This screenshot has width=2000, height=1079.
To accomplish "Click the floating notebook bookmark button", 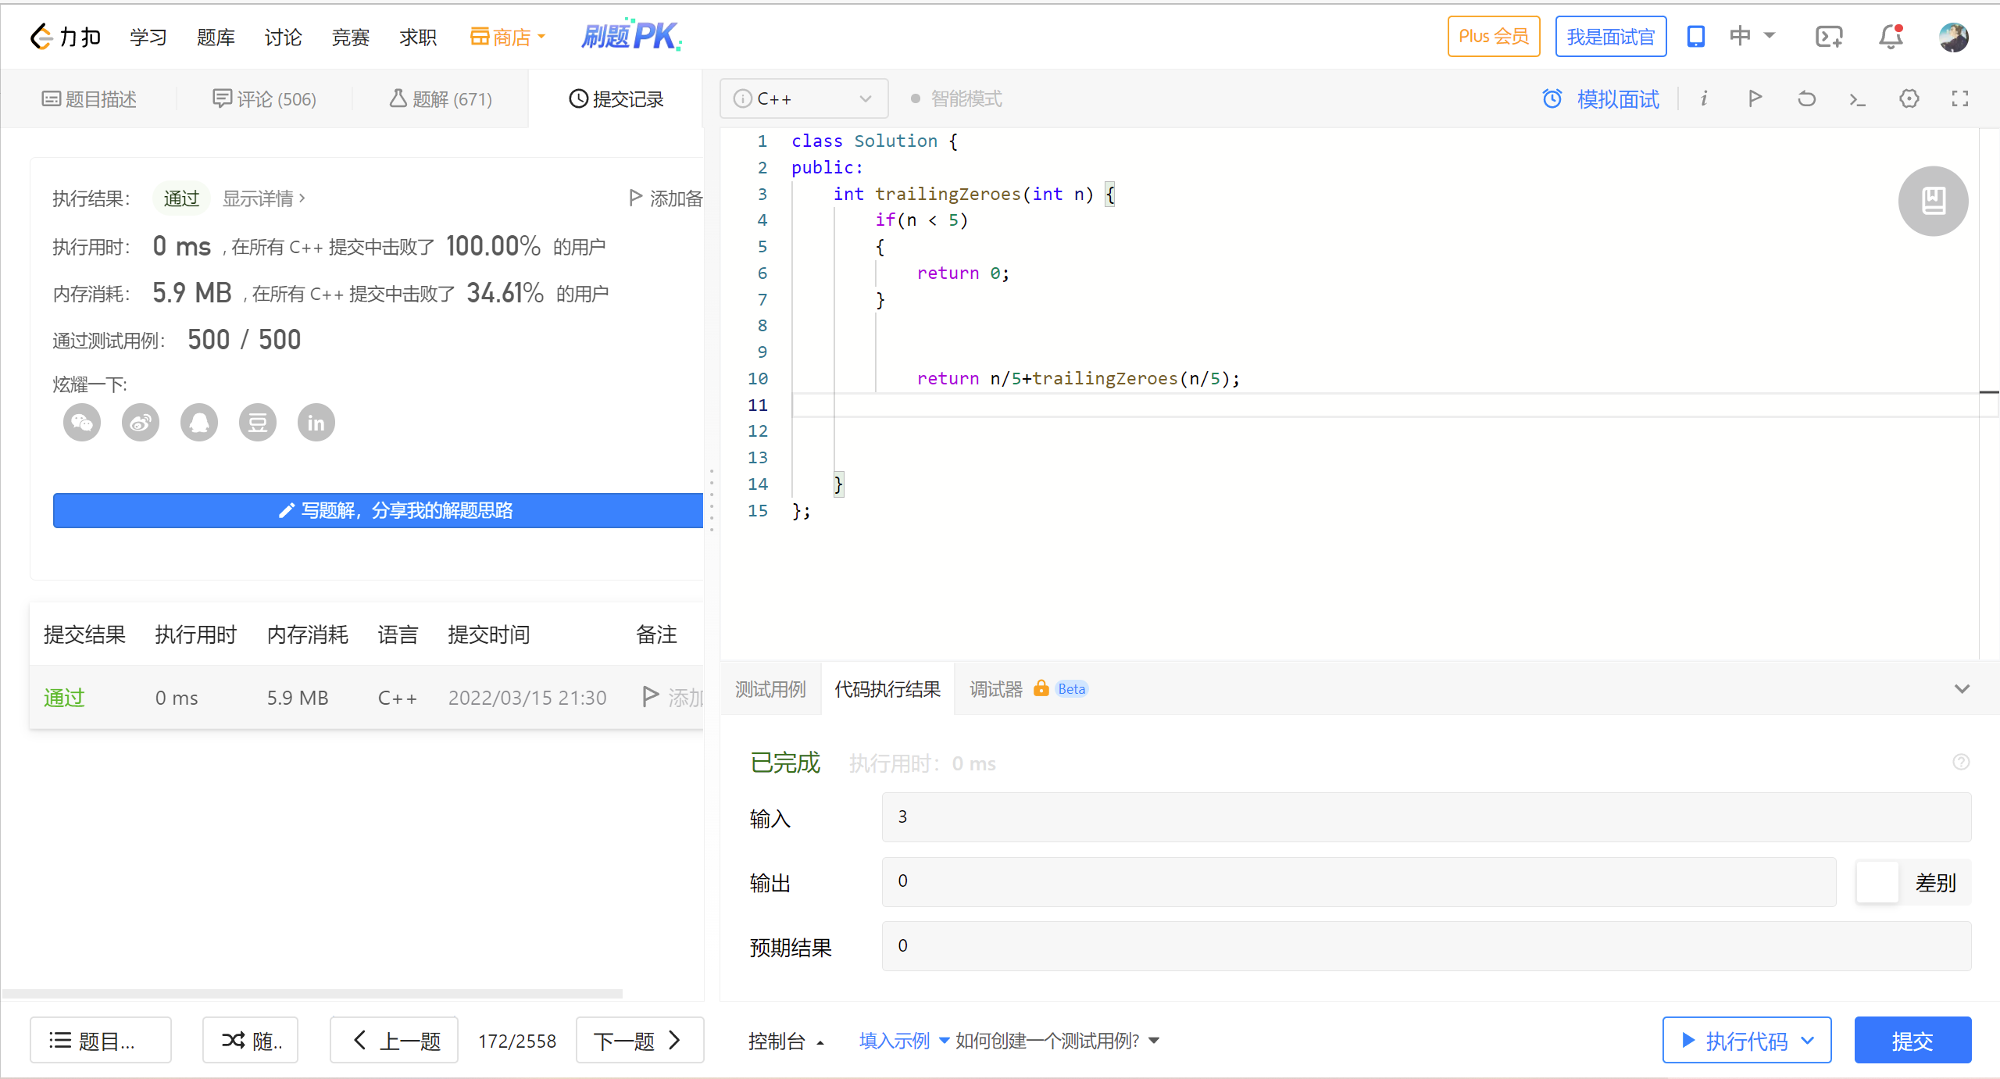I will point(1933,201).
